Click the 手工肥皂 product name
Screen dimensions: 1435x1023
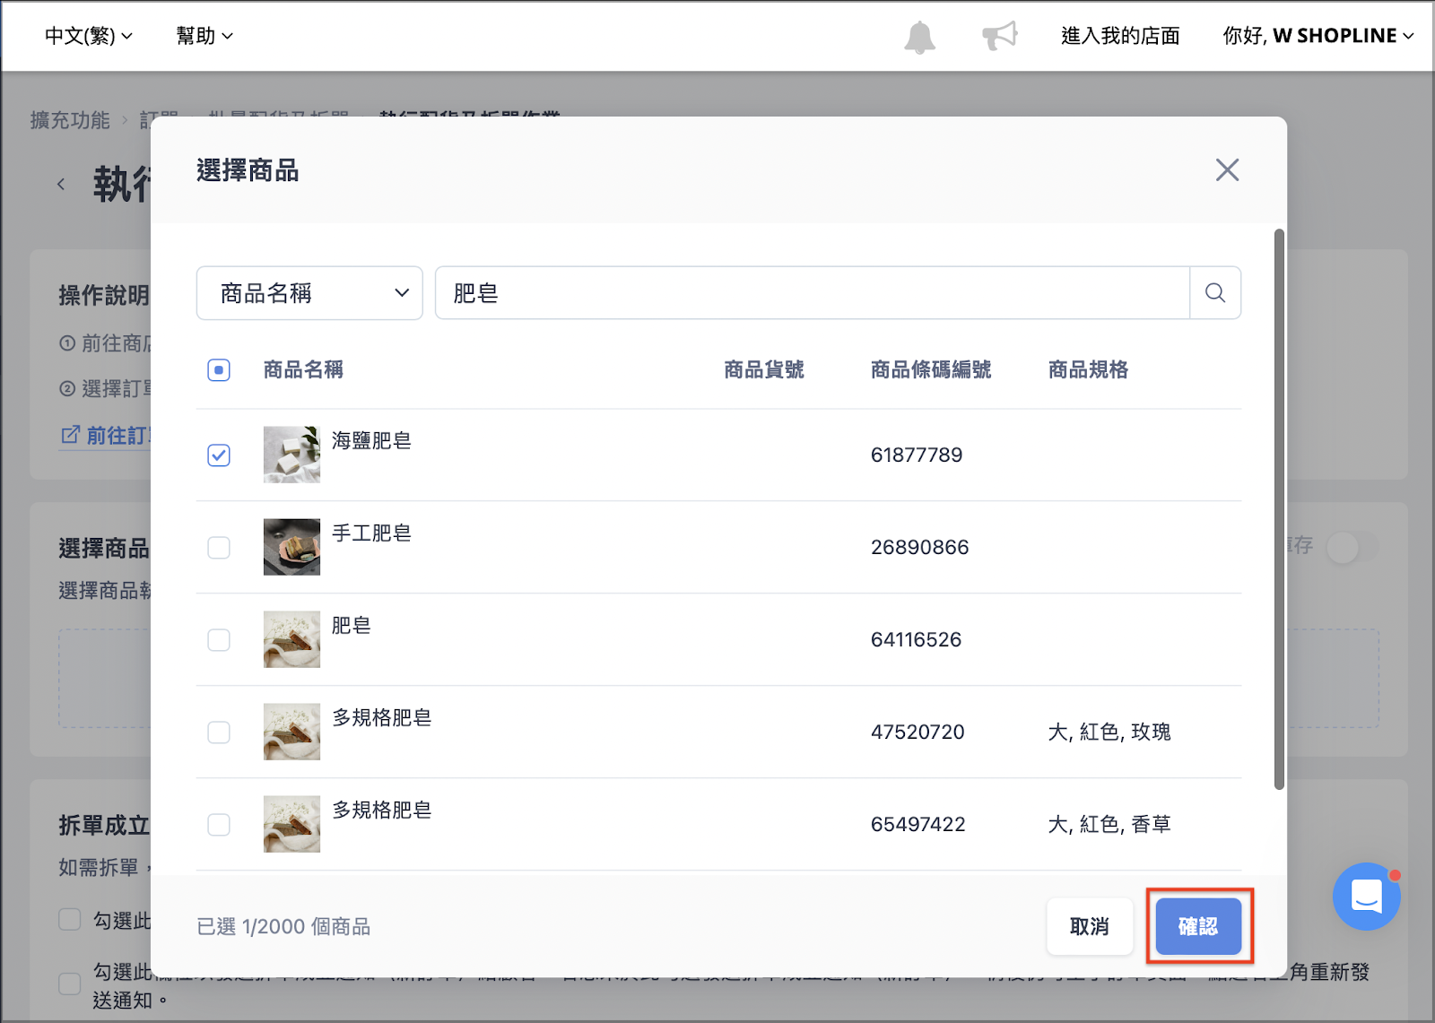tap(371, 533)
